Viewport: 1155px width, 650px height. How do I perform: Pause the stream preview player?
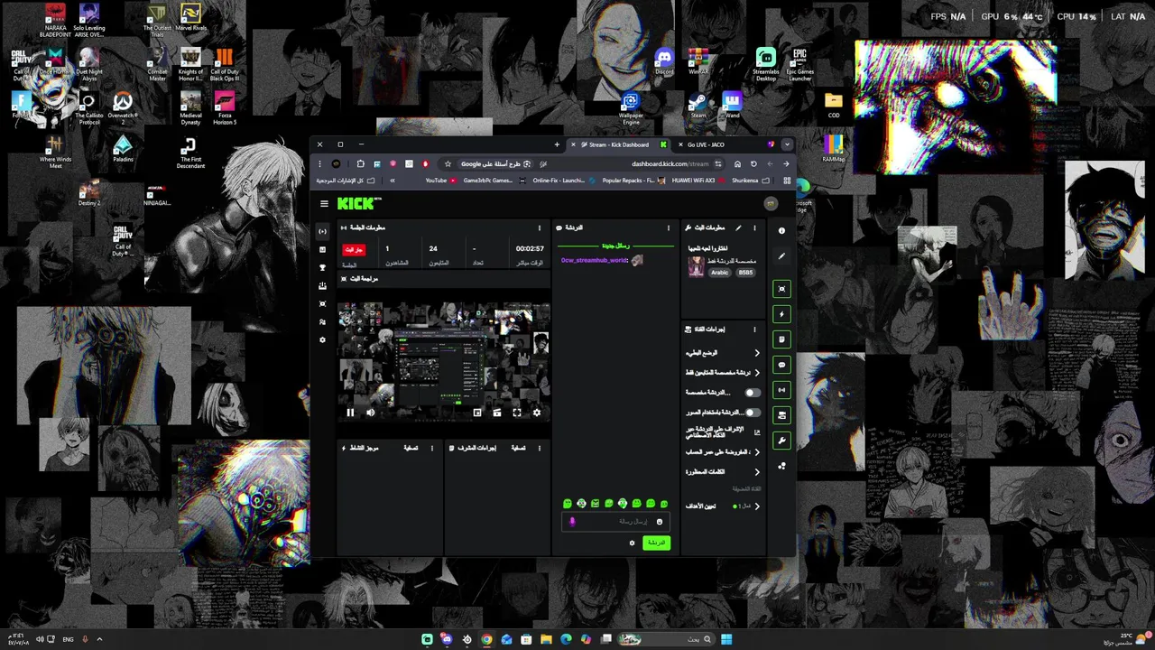pyautogui.click(x=350, y=413)
